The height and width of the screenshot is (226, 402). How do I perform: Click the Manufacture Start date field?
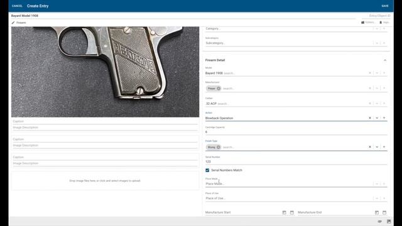pos(243,212)
